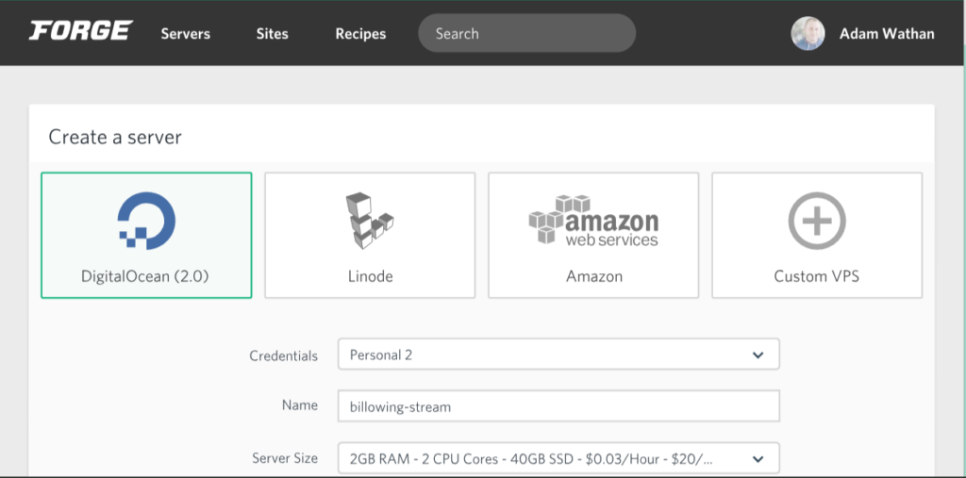Click the Name field with billowing-stream

558,406
